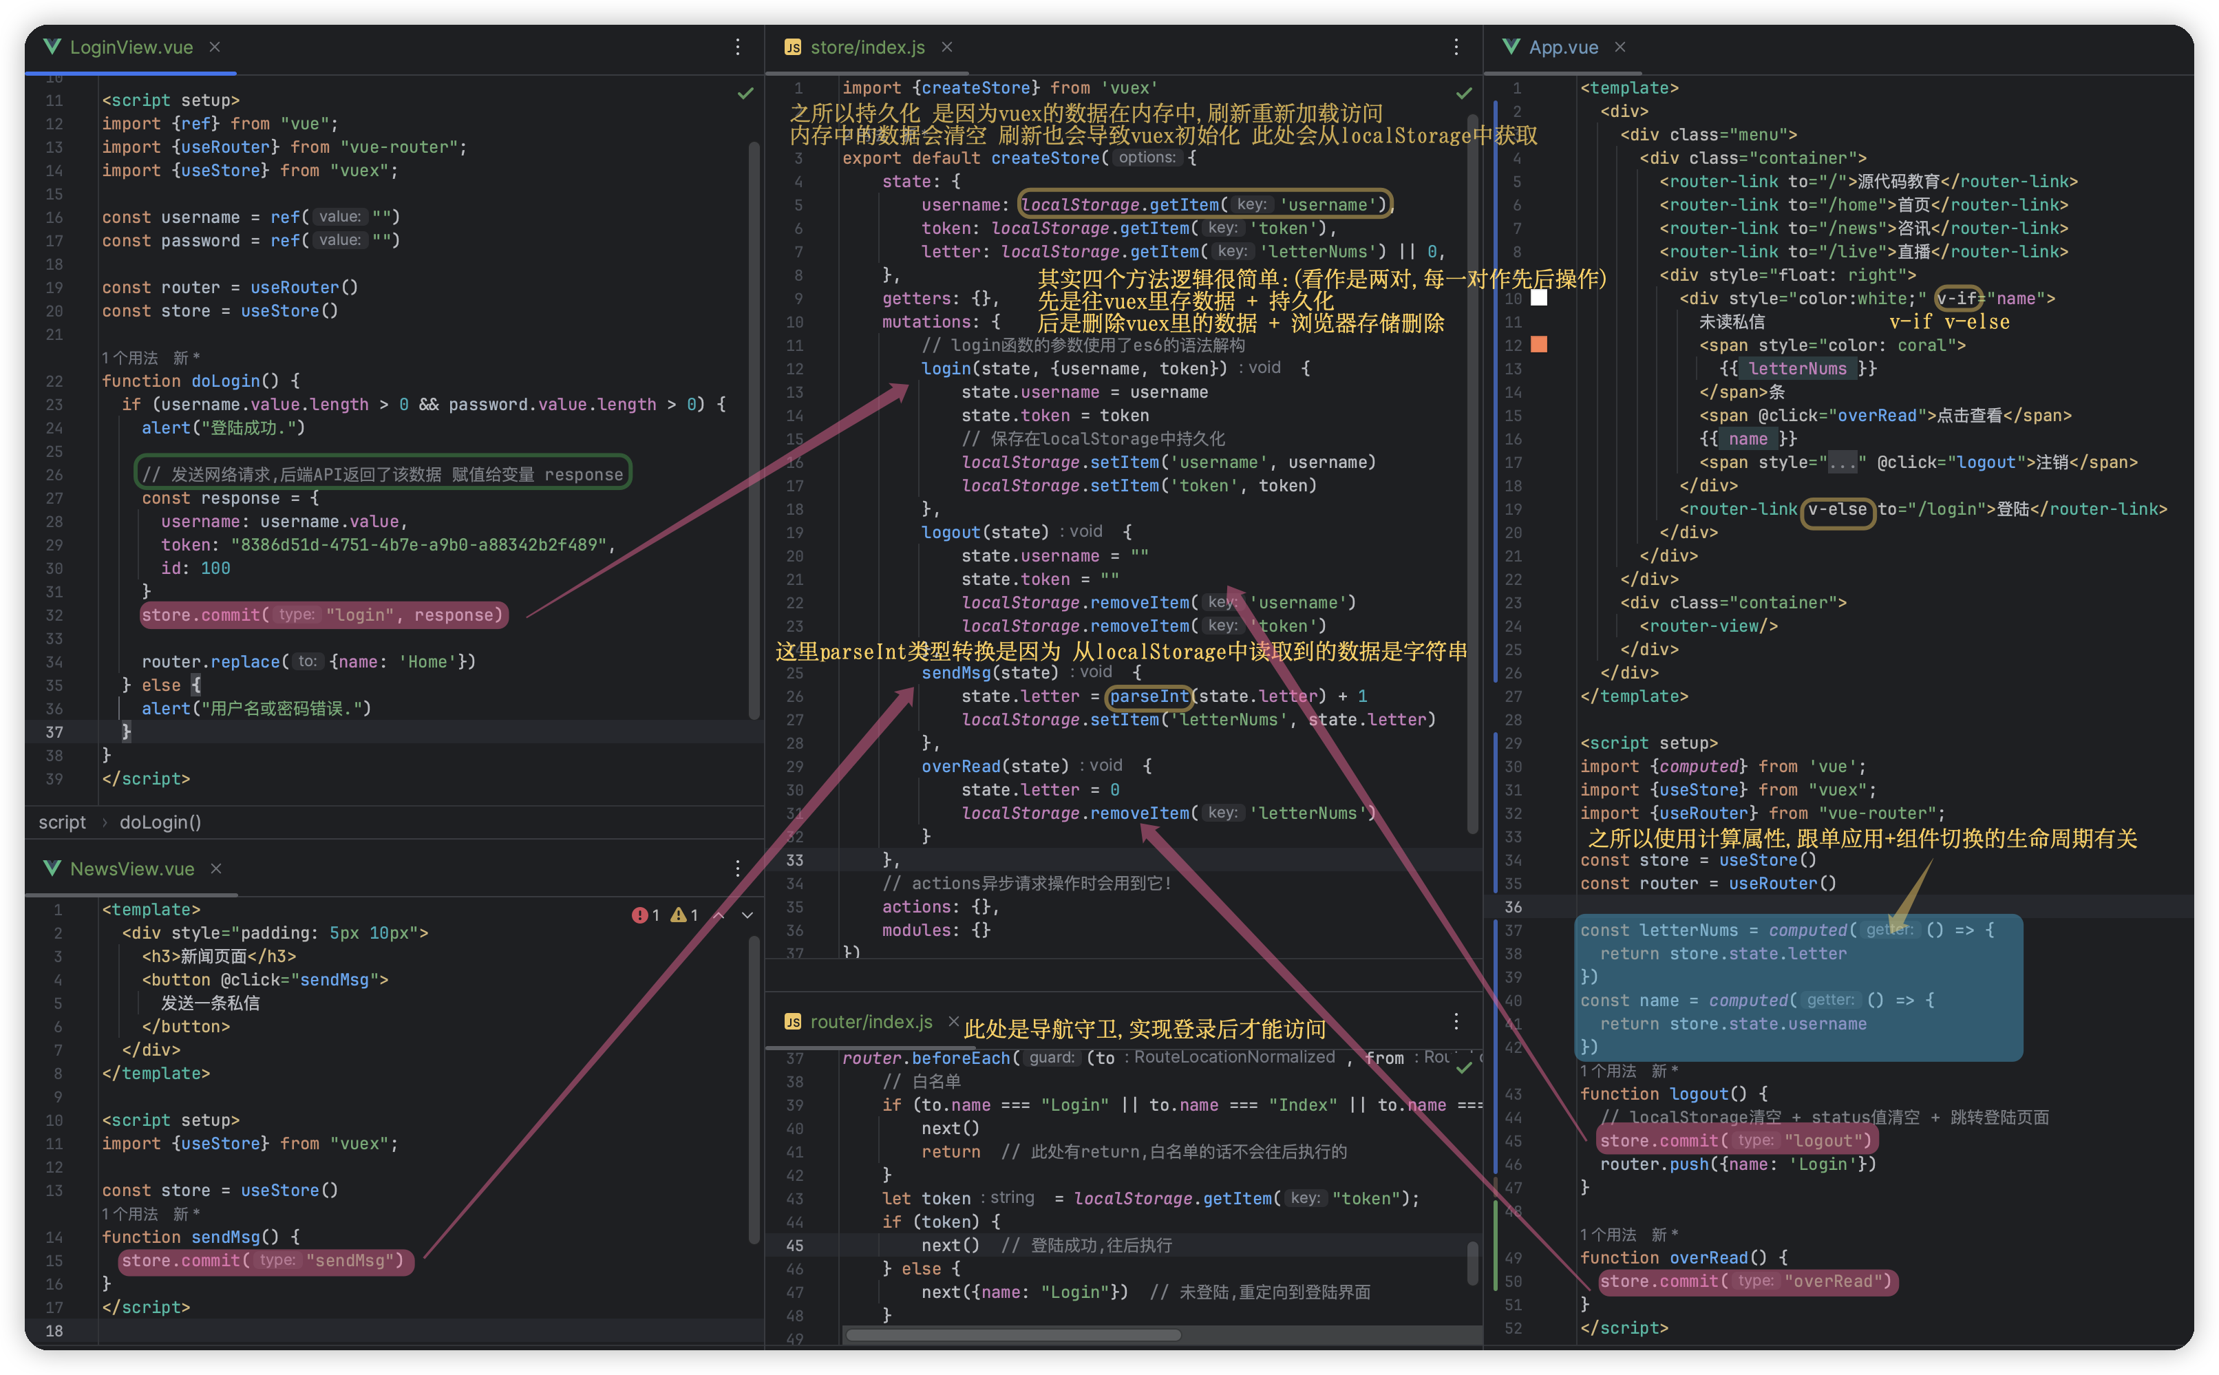This screenshot has width=2219, height=1375.
Task: Open the three-dot tab options menu for NewsView.vue
Action: coord(738,868)
